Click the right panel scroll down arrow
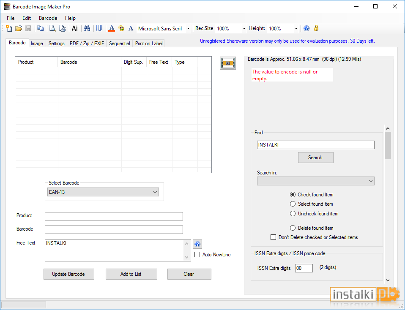The width and height of the screenshot is (405, 310). tap(388, 280)
